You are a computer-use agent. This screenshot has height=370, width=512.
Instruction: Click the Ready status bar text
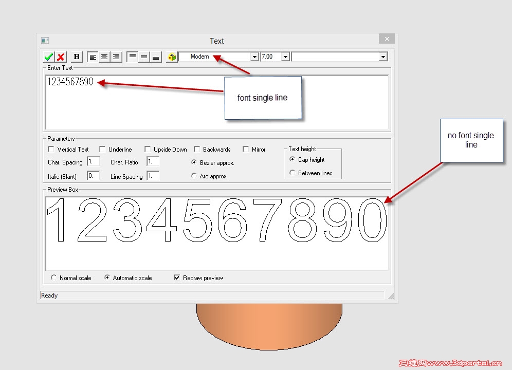[x=49, y=295]
